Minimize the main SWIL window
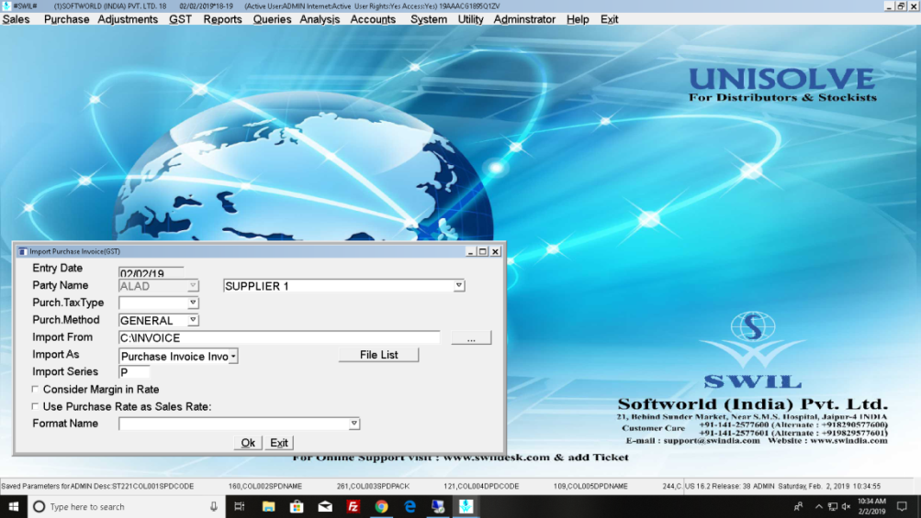 tap(889, 6)
